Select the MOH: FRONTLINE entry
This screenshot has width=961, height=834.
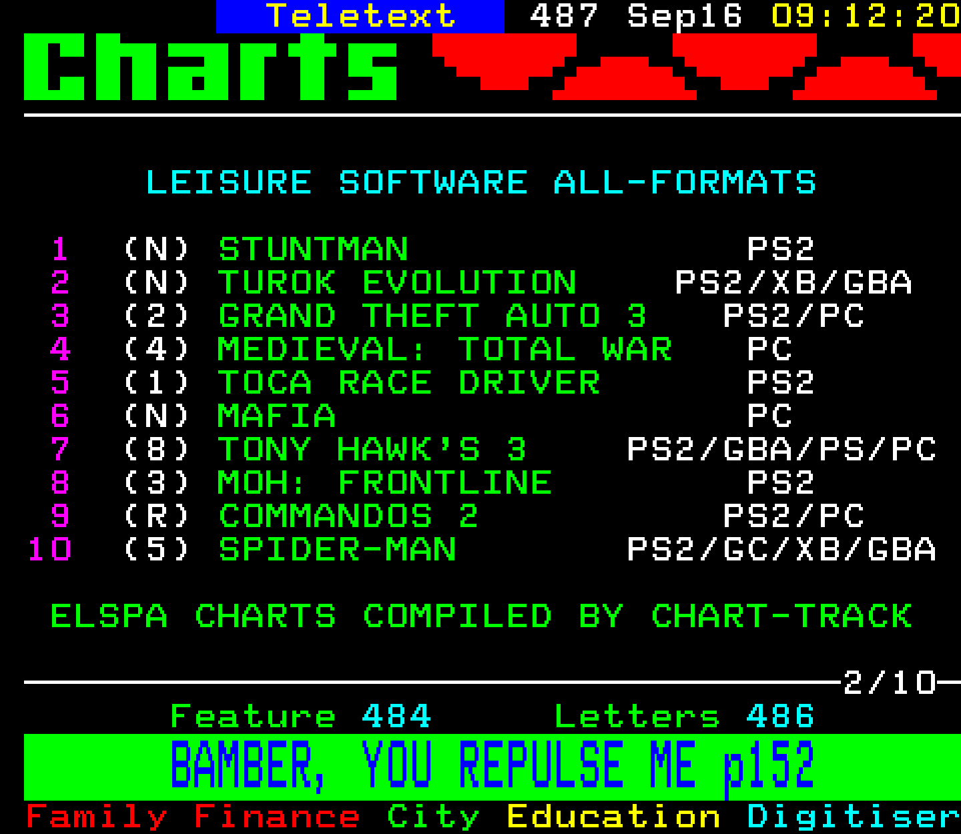[385, 483]
